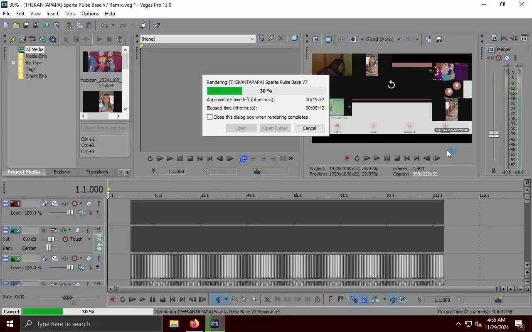Open automation settings dropdown on track 1
Image resolution: width=532 pixels, height=332 pixels.
81,204
